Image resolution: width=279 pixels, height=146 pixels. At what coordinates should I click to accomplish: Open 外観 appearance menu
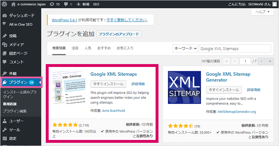(21, 73)
